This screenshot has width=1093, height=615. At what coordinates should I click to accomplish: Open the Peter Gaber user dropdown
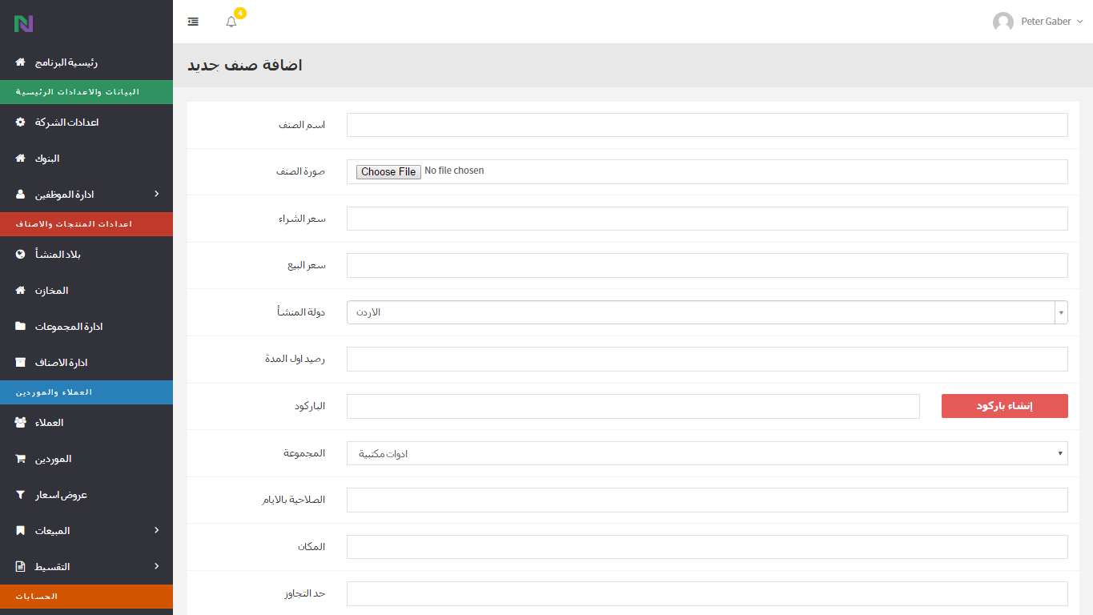point(1038,22)
